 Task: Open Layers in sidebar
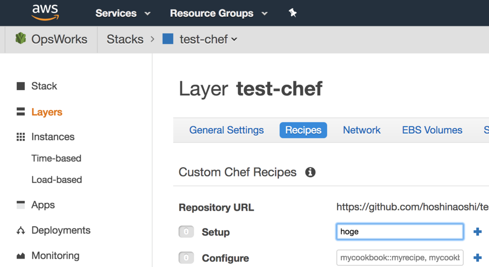coord(47,112)
